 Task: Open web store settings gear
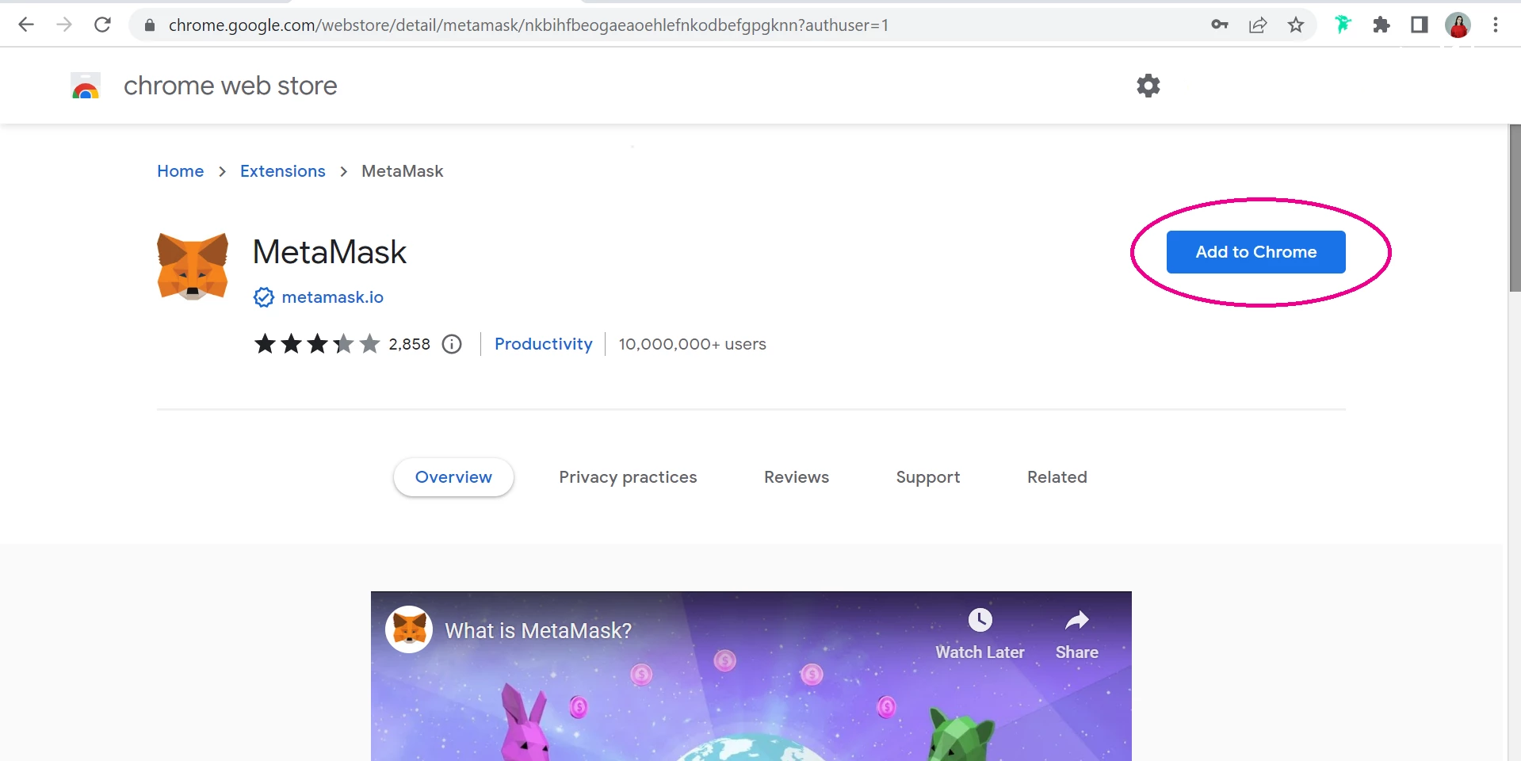click(1148, 86)
